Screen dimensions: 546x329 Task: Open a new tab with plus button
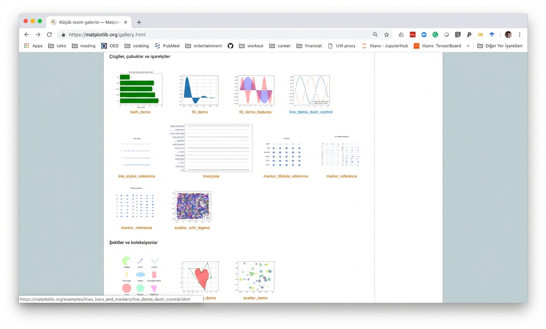(139, 22)
